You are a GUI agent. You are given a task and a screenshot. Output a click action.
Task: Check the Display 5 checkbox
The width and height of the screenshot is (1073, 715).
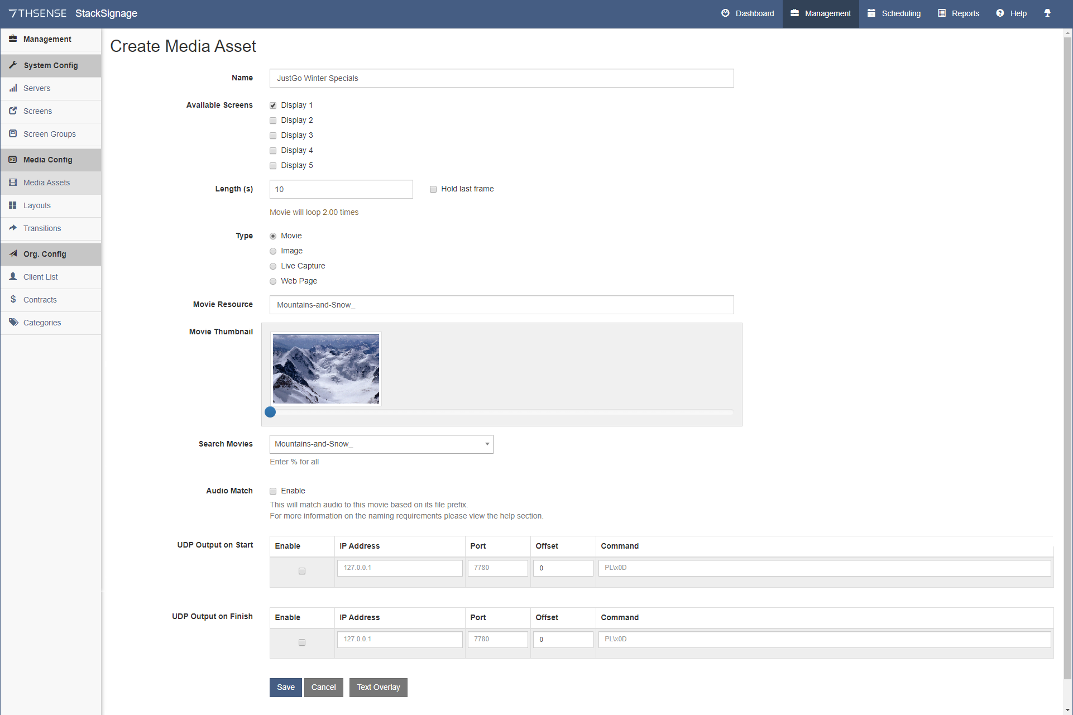(x=273, y=166)
